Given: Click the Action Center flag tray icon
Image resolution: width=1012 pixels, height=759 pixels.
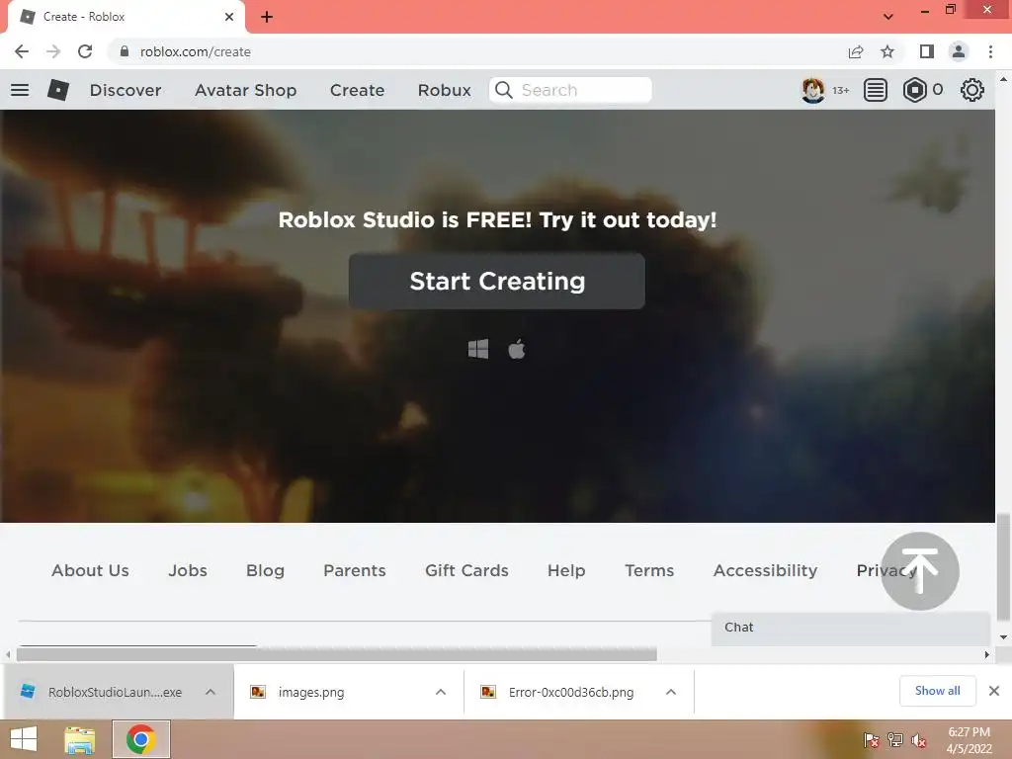Looking at the screenshot, I should pyautogui.click(x=872, y=740).
